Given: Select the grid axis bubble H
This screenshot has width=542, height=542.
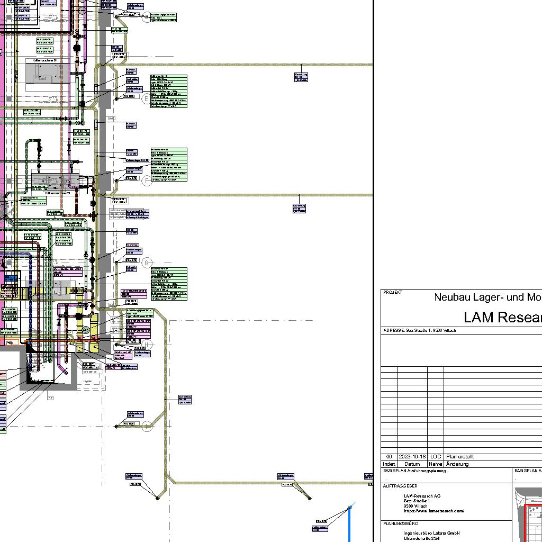Looking at the screenshot, I should pyautogui.click(x=148, y=344).
